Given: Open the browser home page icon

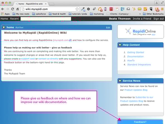Looking at the screenshot, I should (18, 9).
